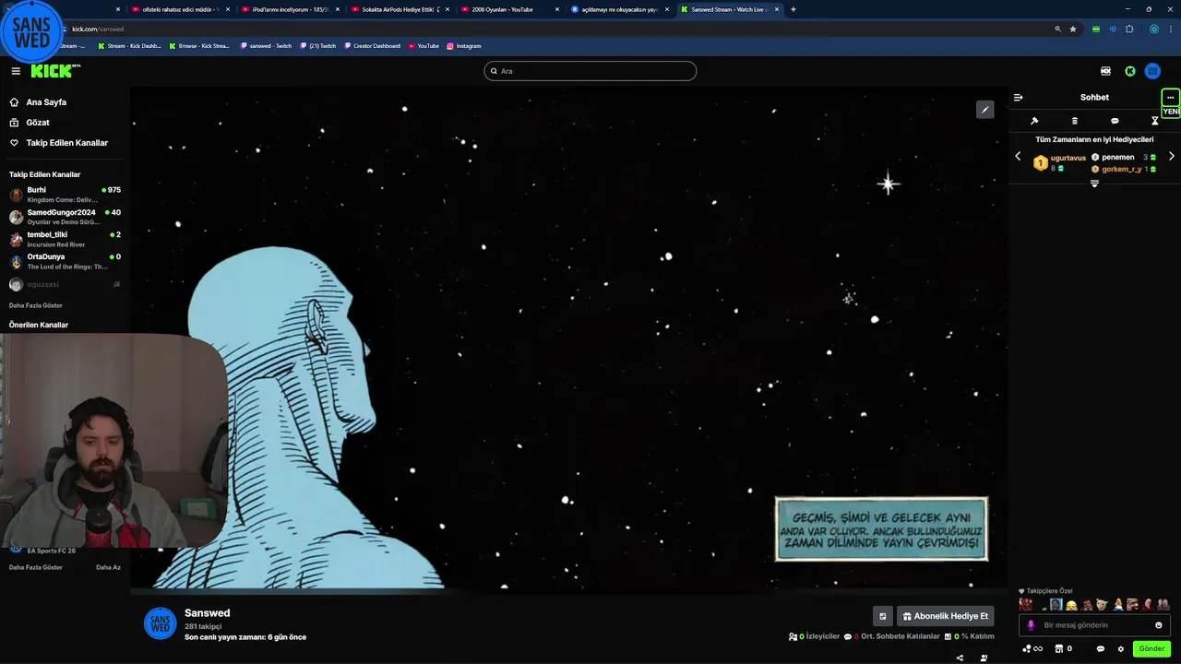Open the shop icon with count 0
Image resolution: width=1181 pixels, height=664 pixels.
[1064, 649]
